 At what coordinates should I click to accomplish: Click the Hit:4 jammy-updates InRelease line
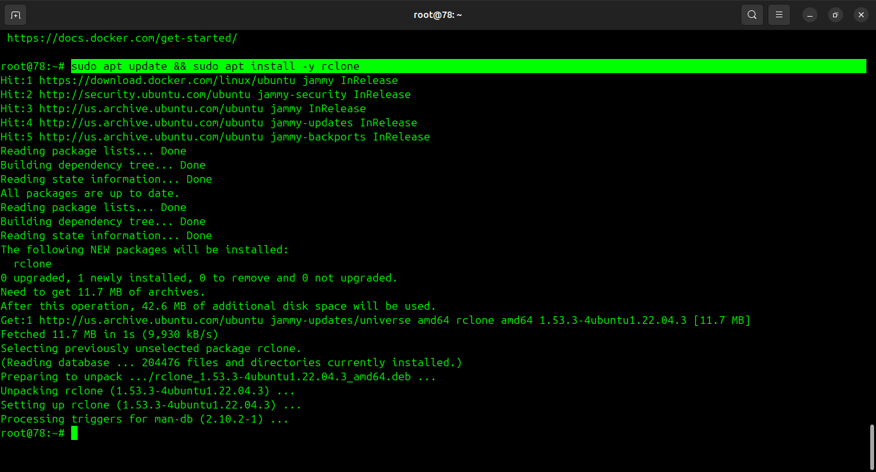pyautogui.click(x=209, y=123)
